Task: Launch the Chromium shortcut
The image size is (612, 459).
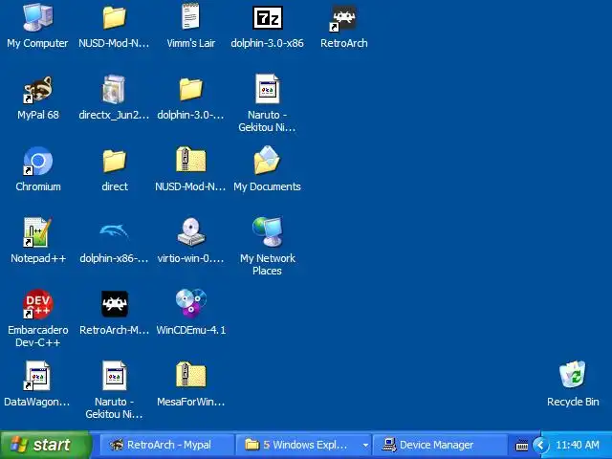Action: [x=37, y=161]
